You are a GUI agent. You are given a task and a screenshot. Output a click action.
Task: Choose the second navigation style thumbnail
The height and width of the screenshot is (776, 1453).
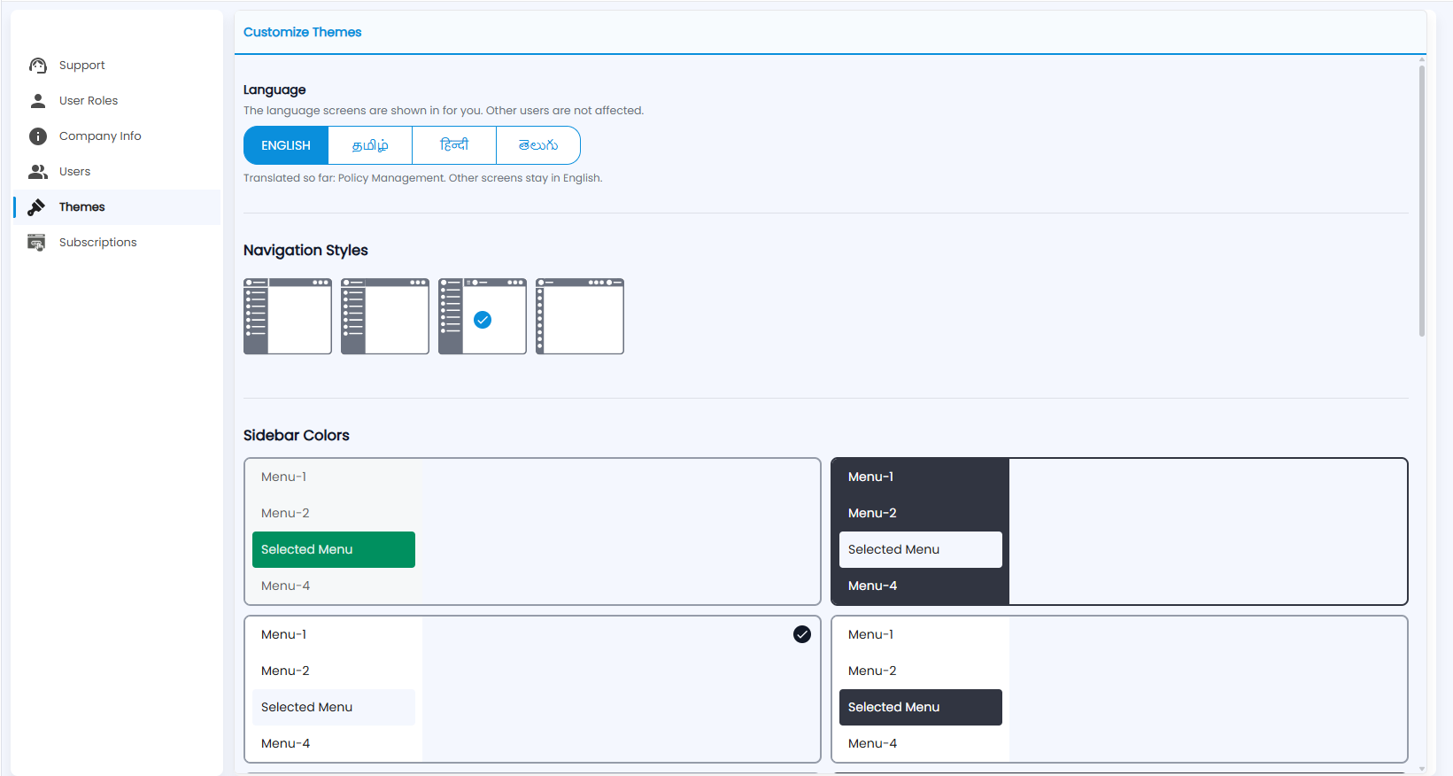[385, 316]
